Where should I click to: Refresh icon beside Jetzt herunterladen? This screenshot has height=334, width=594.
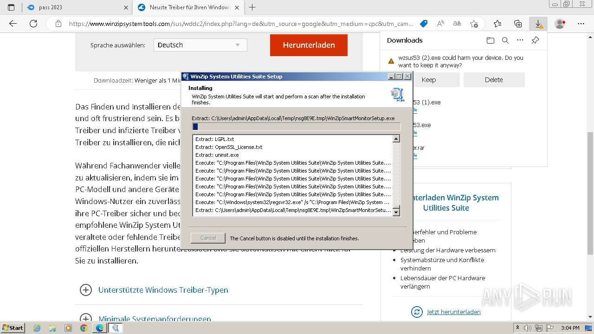417,312
